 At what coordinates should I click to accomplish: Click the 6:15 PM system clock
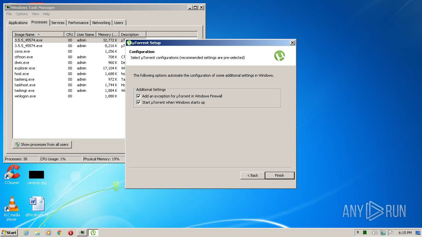pos(405,233)
